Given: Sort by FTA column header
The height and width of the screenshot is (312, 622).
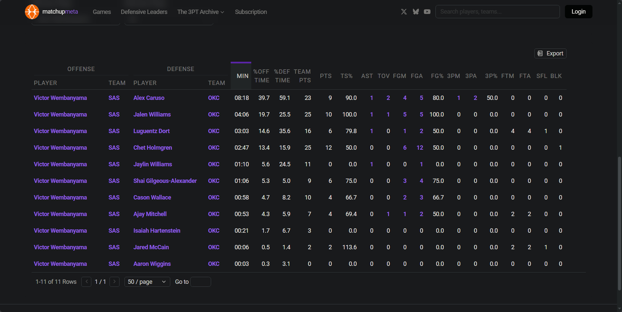Looking at the screenshot, I should 525,76.
